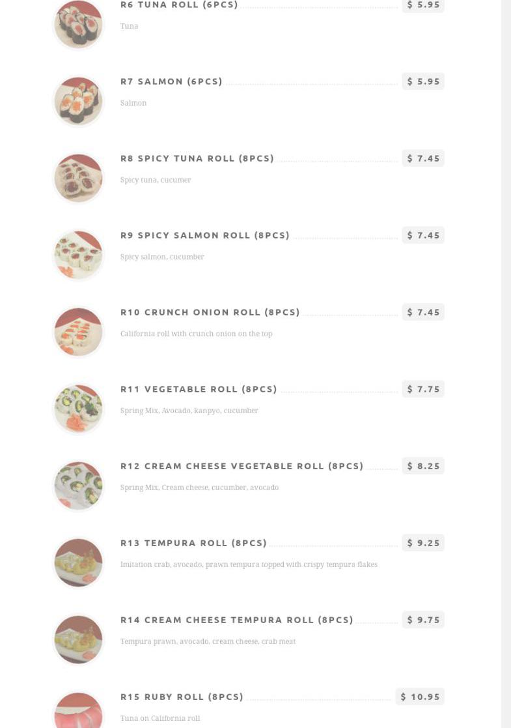Select the R8 Spicy Tuna Roll picture
This screenshot has width=511, height=728.
click(78, 178)
